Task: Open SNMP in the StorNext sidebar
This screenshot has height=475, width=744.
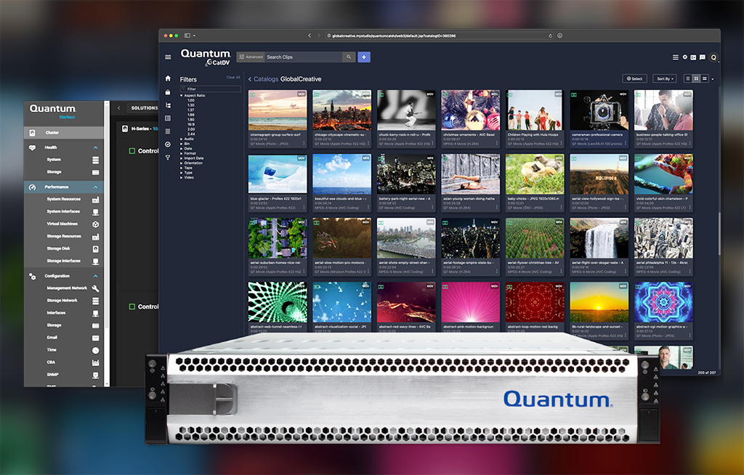Action: click(52, 374)
